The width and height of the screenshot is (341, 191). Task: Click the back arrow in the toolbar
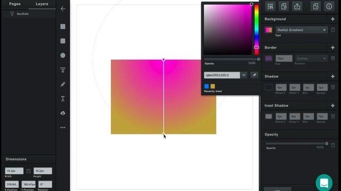63,8
